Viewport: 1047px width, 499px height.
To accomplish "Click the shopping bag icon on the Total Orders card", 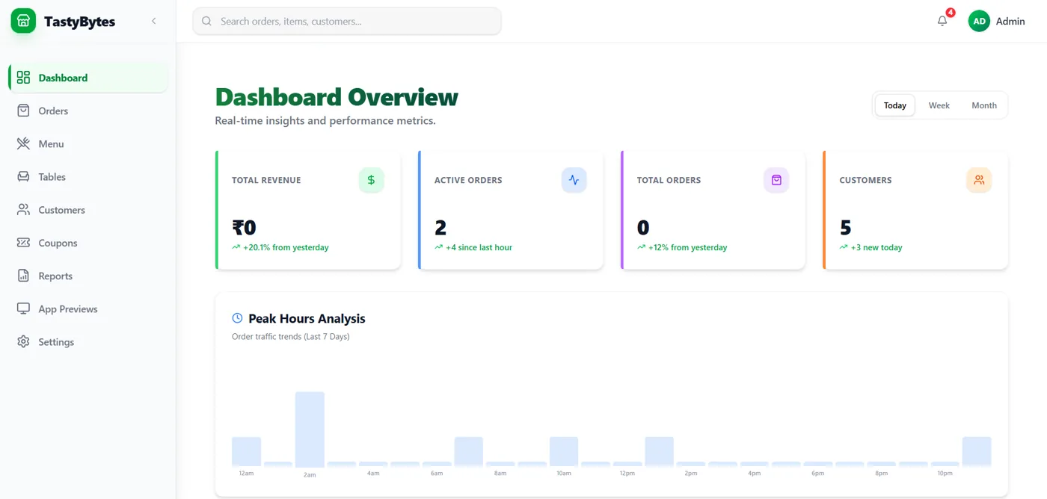I will pos(776,180).
